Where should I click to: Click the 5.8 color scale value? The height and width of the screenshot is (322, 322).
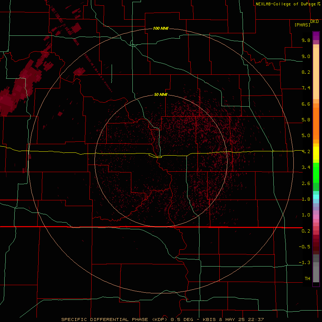tap(306, 120)
